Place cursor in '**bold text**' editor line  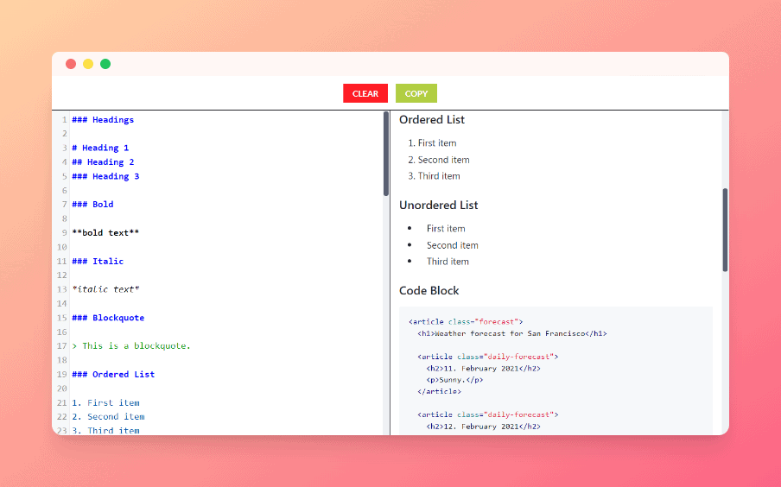tap(105, 233)
